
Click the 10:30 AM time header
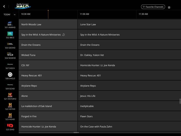point(26,14)
